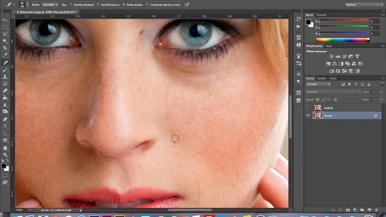Add Levels adjustment layer
This screenshot has height=217, width=386.
(338, 57)
